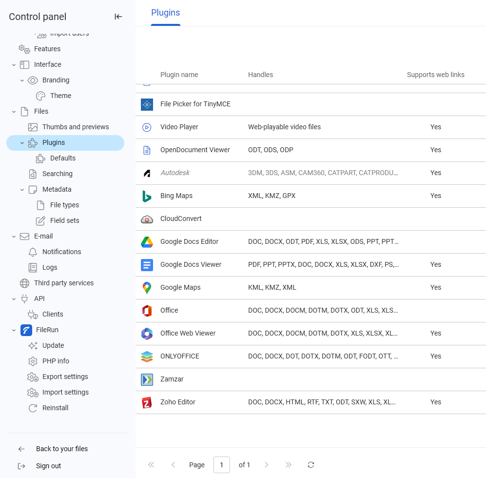This screenshot has height=478, width=486.
Task: Collapse the Control panel sidebar
Action: point(118,17)
